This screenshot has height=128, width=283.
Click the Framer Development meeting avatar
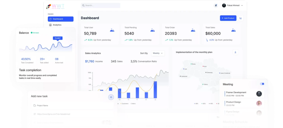pos(259,94)
